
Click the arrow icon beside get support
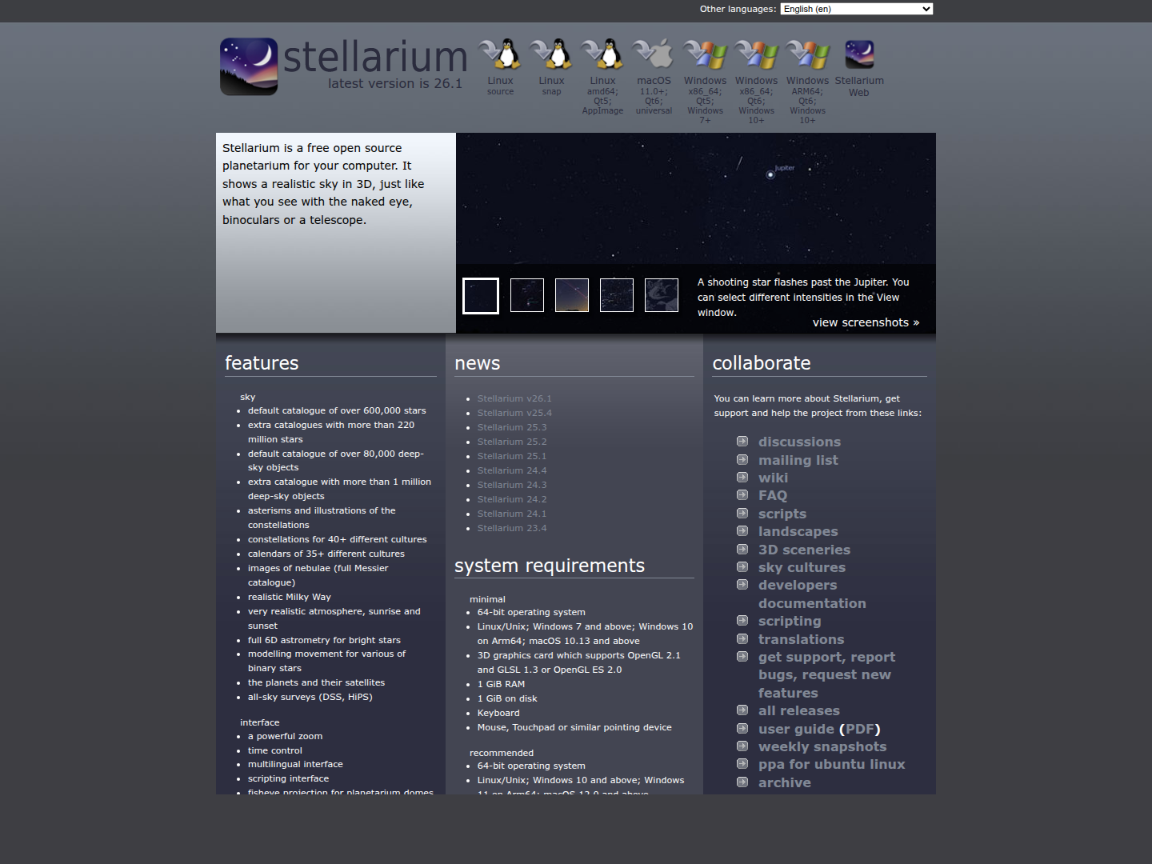(742, 657)
